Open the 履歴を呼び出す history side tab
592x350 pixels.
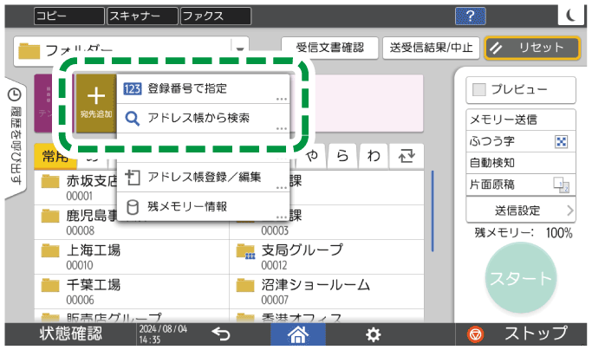[x=15, y=137]
